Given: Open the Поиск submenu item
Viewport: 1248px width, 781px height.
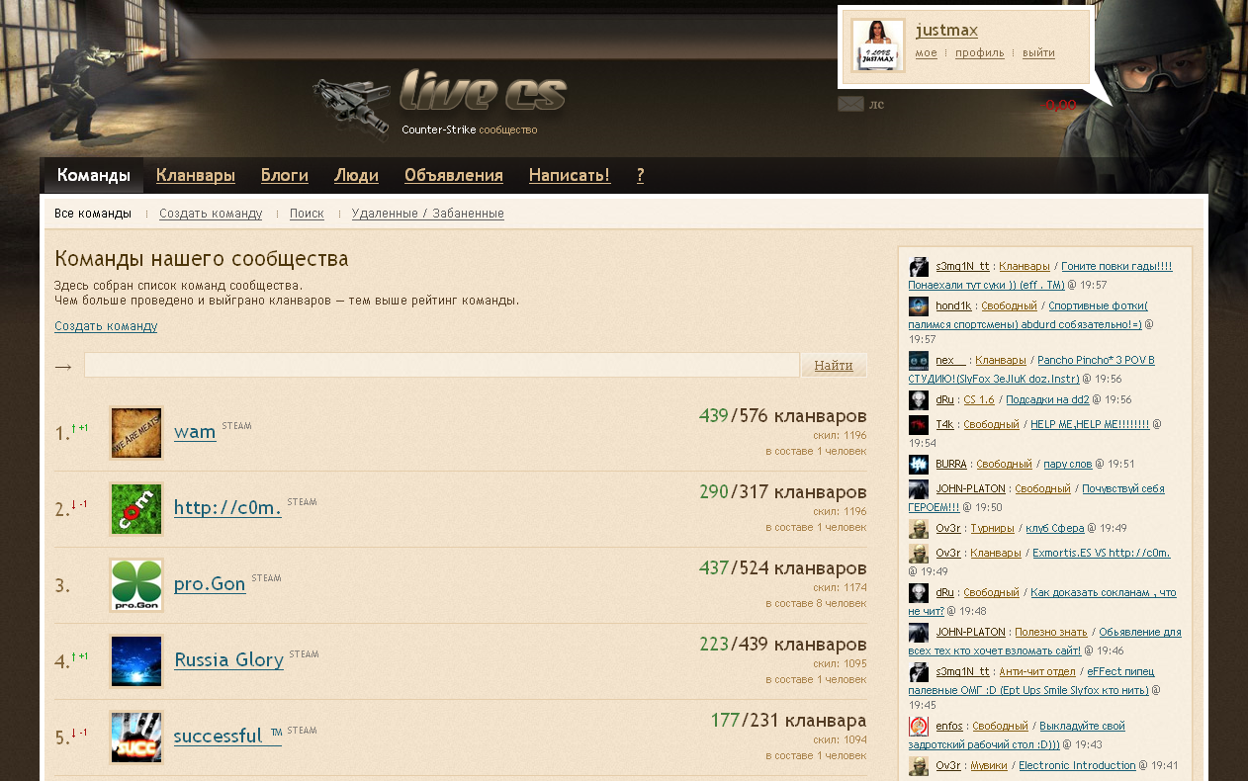Looking at the screenshot, I should (x=307, y=214).
